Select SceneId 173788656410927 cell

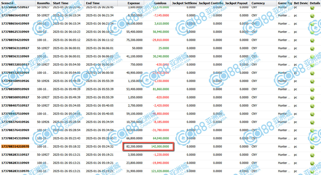tap(15, 15)
